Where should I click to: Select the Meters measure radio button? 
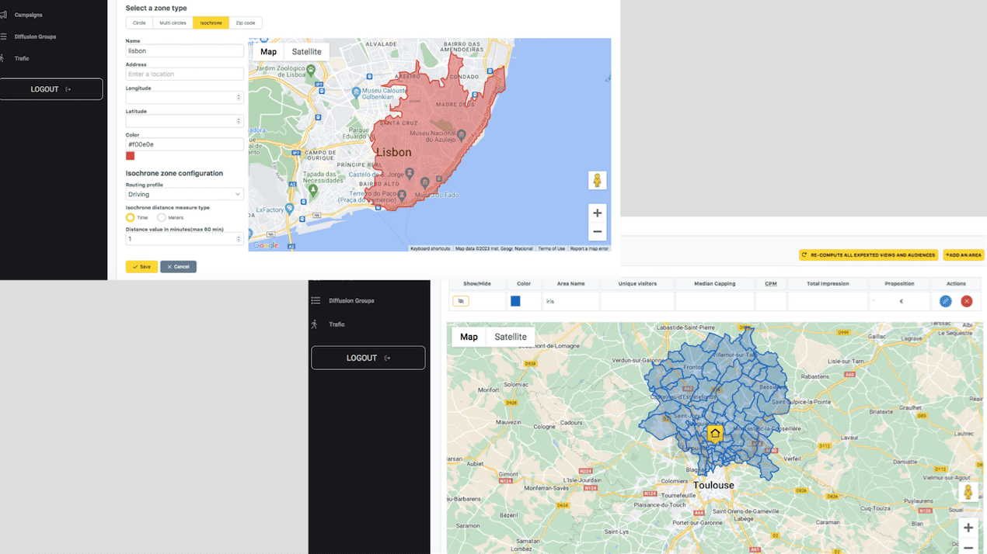tap(161, 217)
